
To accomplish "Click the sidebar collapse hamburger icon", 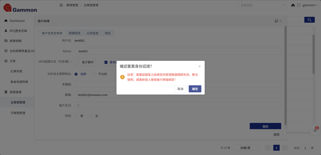I will pos(61,5).
